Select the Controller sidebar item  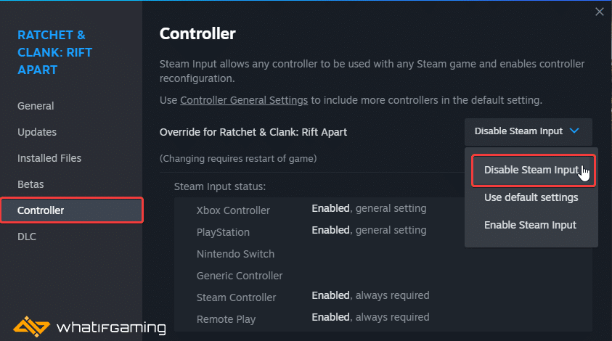click(72, 210)
